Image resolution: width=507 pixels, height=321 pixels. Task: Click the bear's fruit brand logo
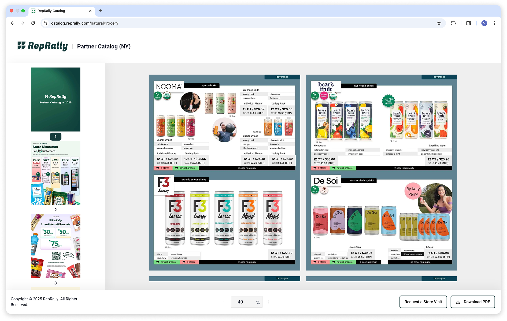(x=326, y=87)
